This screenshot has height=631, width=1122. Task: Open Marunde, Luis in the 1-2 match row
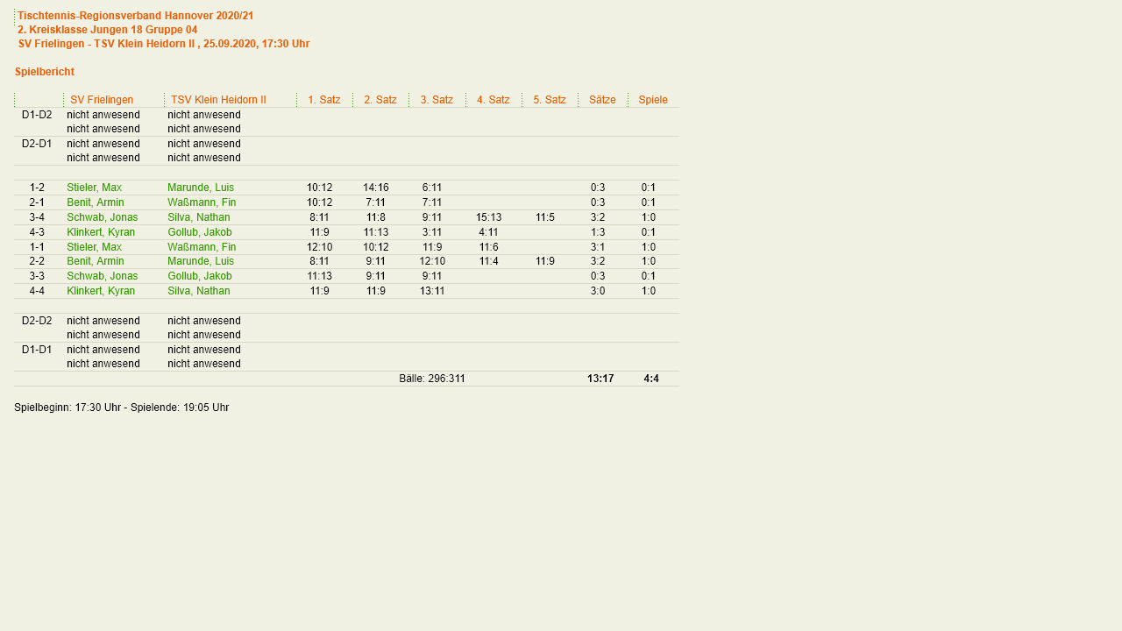click(x=201, y=188)
